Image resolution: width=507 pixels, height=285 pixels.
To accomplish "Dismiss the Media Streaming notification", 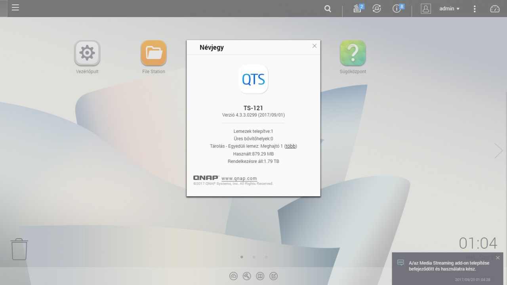I will tap(497, 258).
